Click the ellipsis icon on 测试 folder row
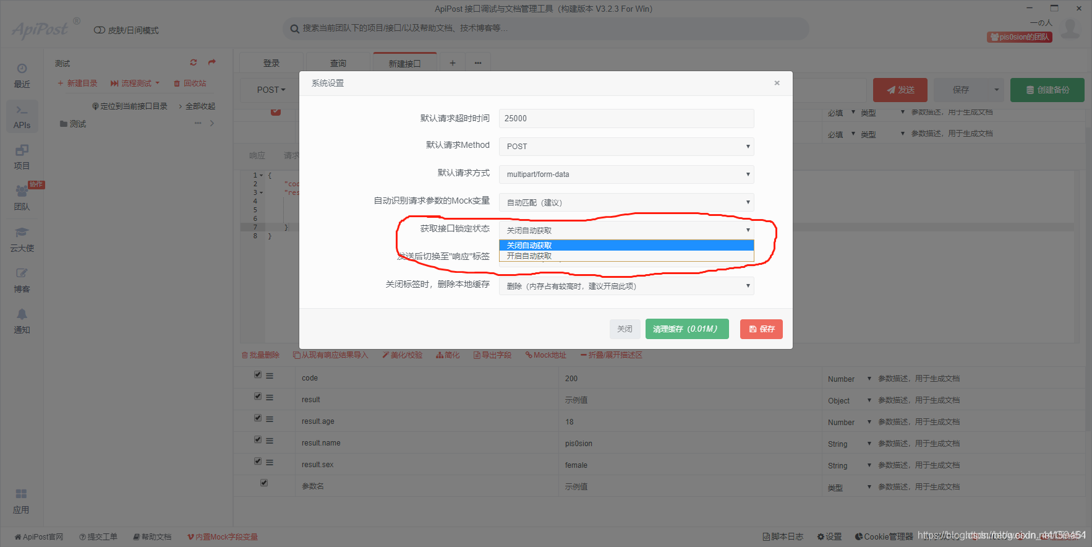 [198, 123]
